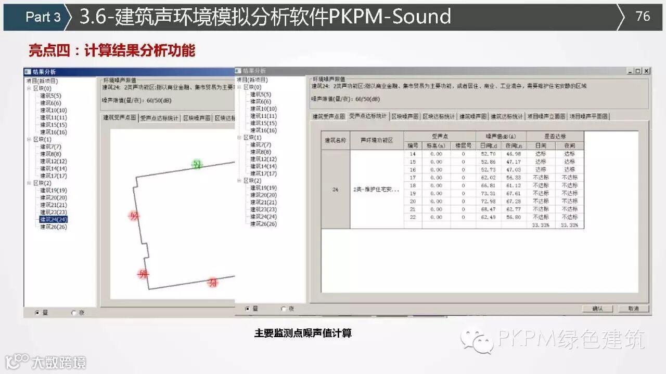Viewport: 666px width, 374px height.
Task: Select 建筑24(24) in the back window tree
Action: click(54, 220)
